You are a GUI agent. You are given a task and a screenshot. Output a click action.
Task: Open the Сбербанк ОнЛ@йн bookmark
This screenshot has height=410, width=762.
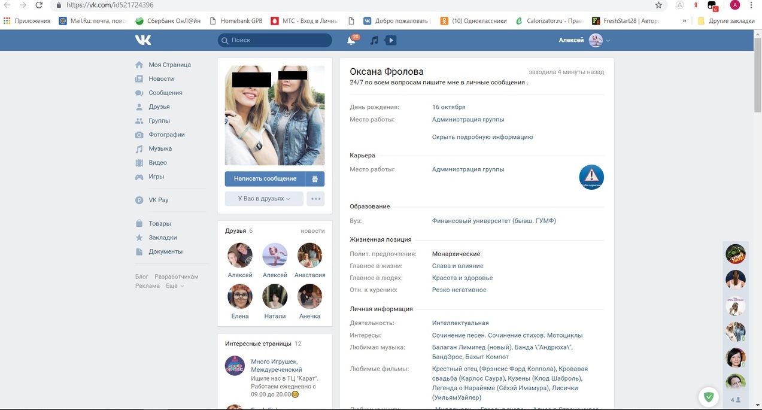click(168, 21)
